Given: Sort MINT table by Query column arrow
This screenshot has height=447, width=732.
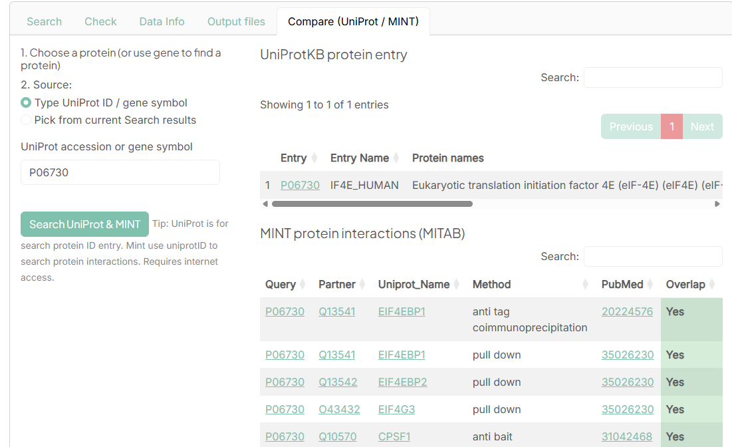Looking at the screenshot, I should coord(302,284).
